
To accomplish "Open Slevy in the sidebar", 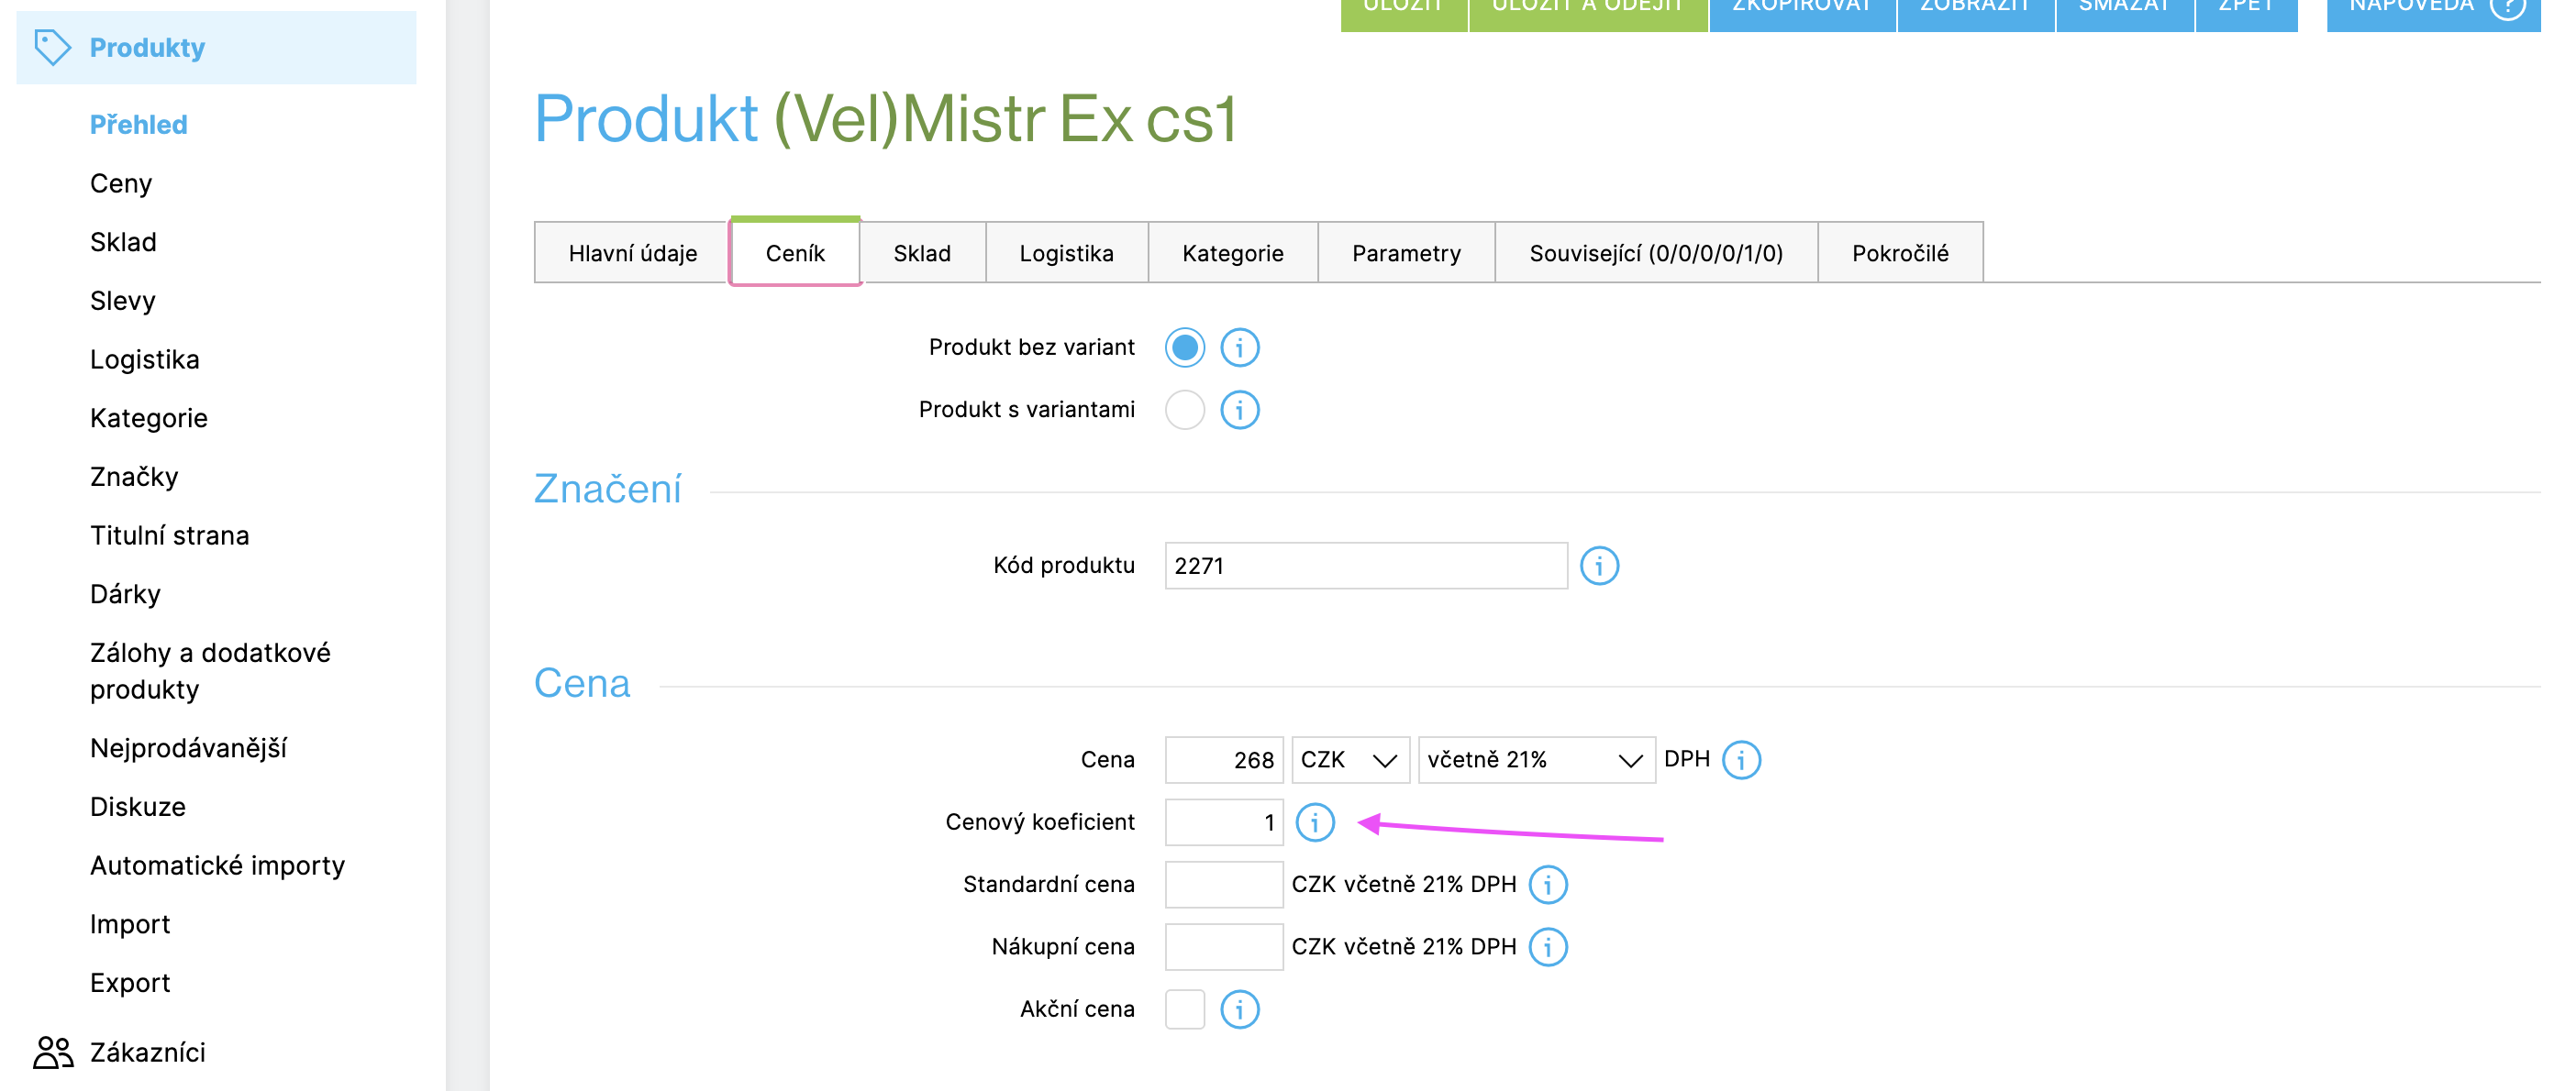I will coord(122,301).
